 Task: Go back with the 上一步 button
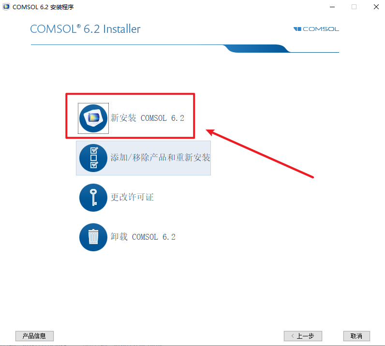click(303, 336)
